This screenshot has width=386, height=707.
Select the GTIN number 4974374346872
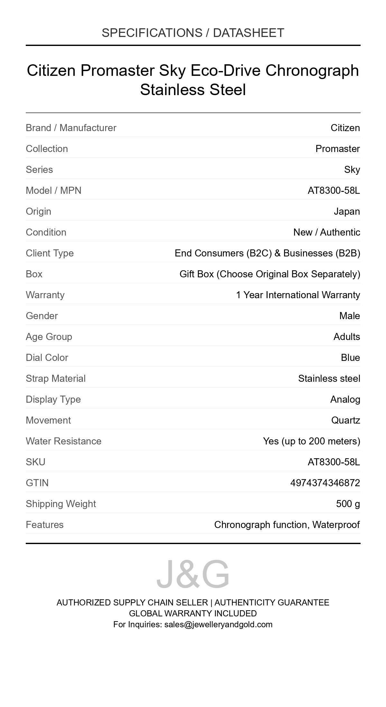325,483
